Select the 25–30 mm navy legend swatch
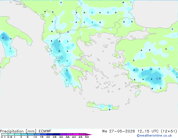Viewport: 178px width, 138px height. (x=56, y=134)
